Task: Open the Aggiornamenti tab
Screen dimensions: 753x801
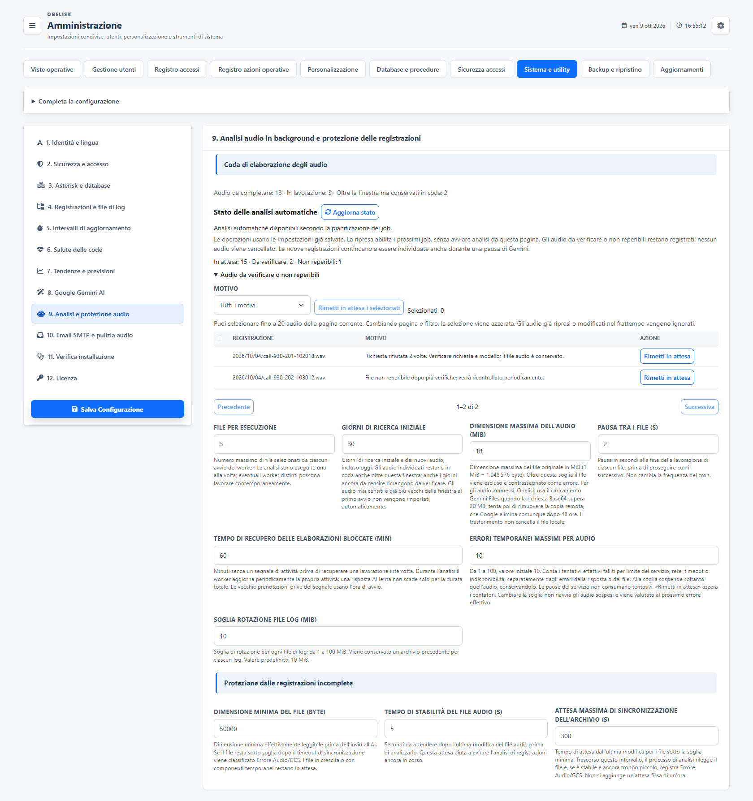Action: [682, 69]
